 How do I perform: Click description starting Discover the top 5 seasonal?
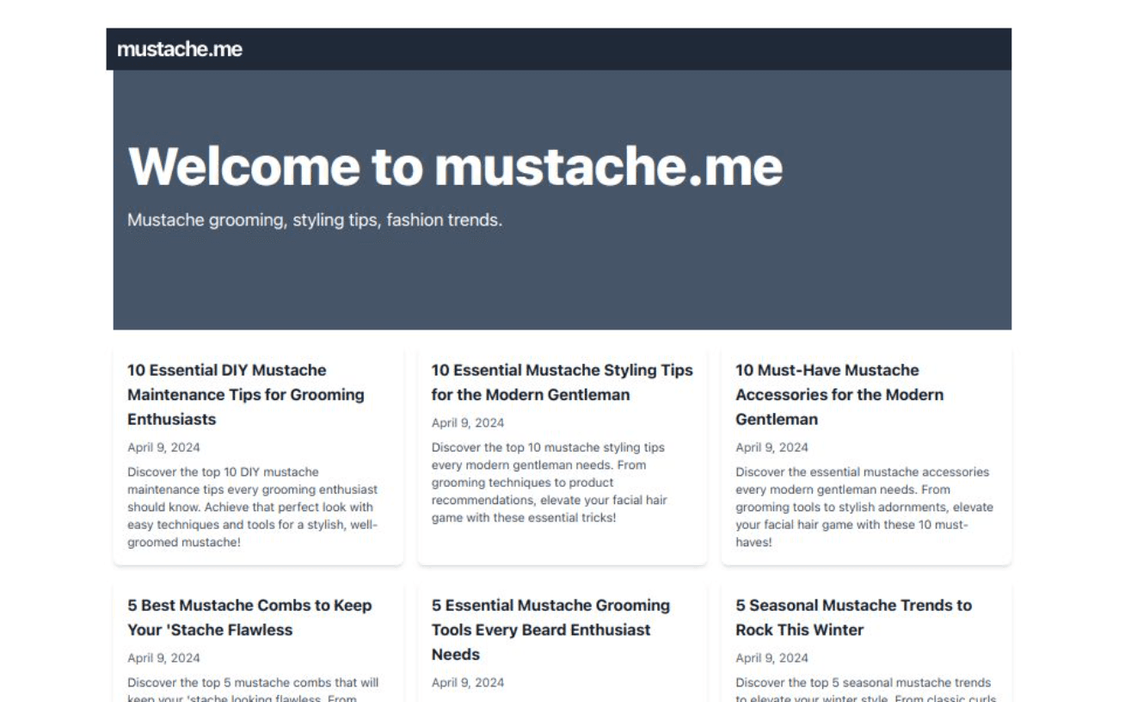tap(865, 690)
